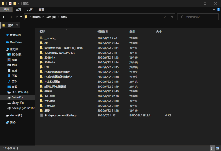The image size is (221, 151).
Task: Open the BUG WIN (C:) drive
Action: click(x=19, y=92)
